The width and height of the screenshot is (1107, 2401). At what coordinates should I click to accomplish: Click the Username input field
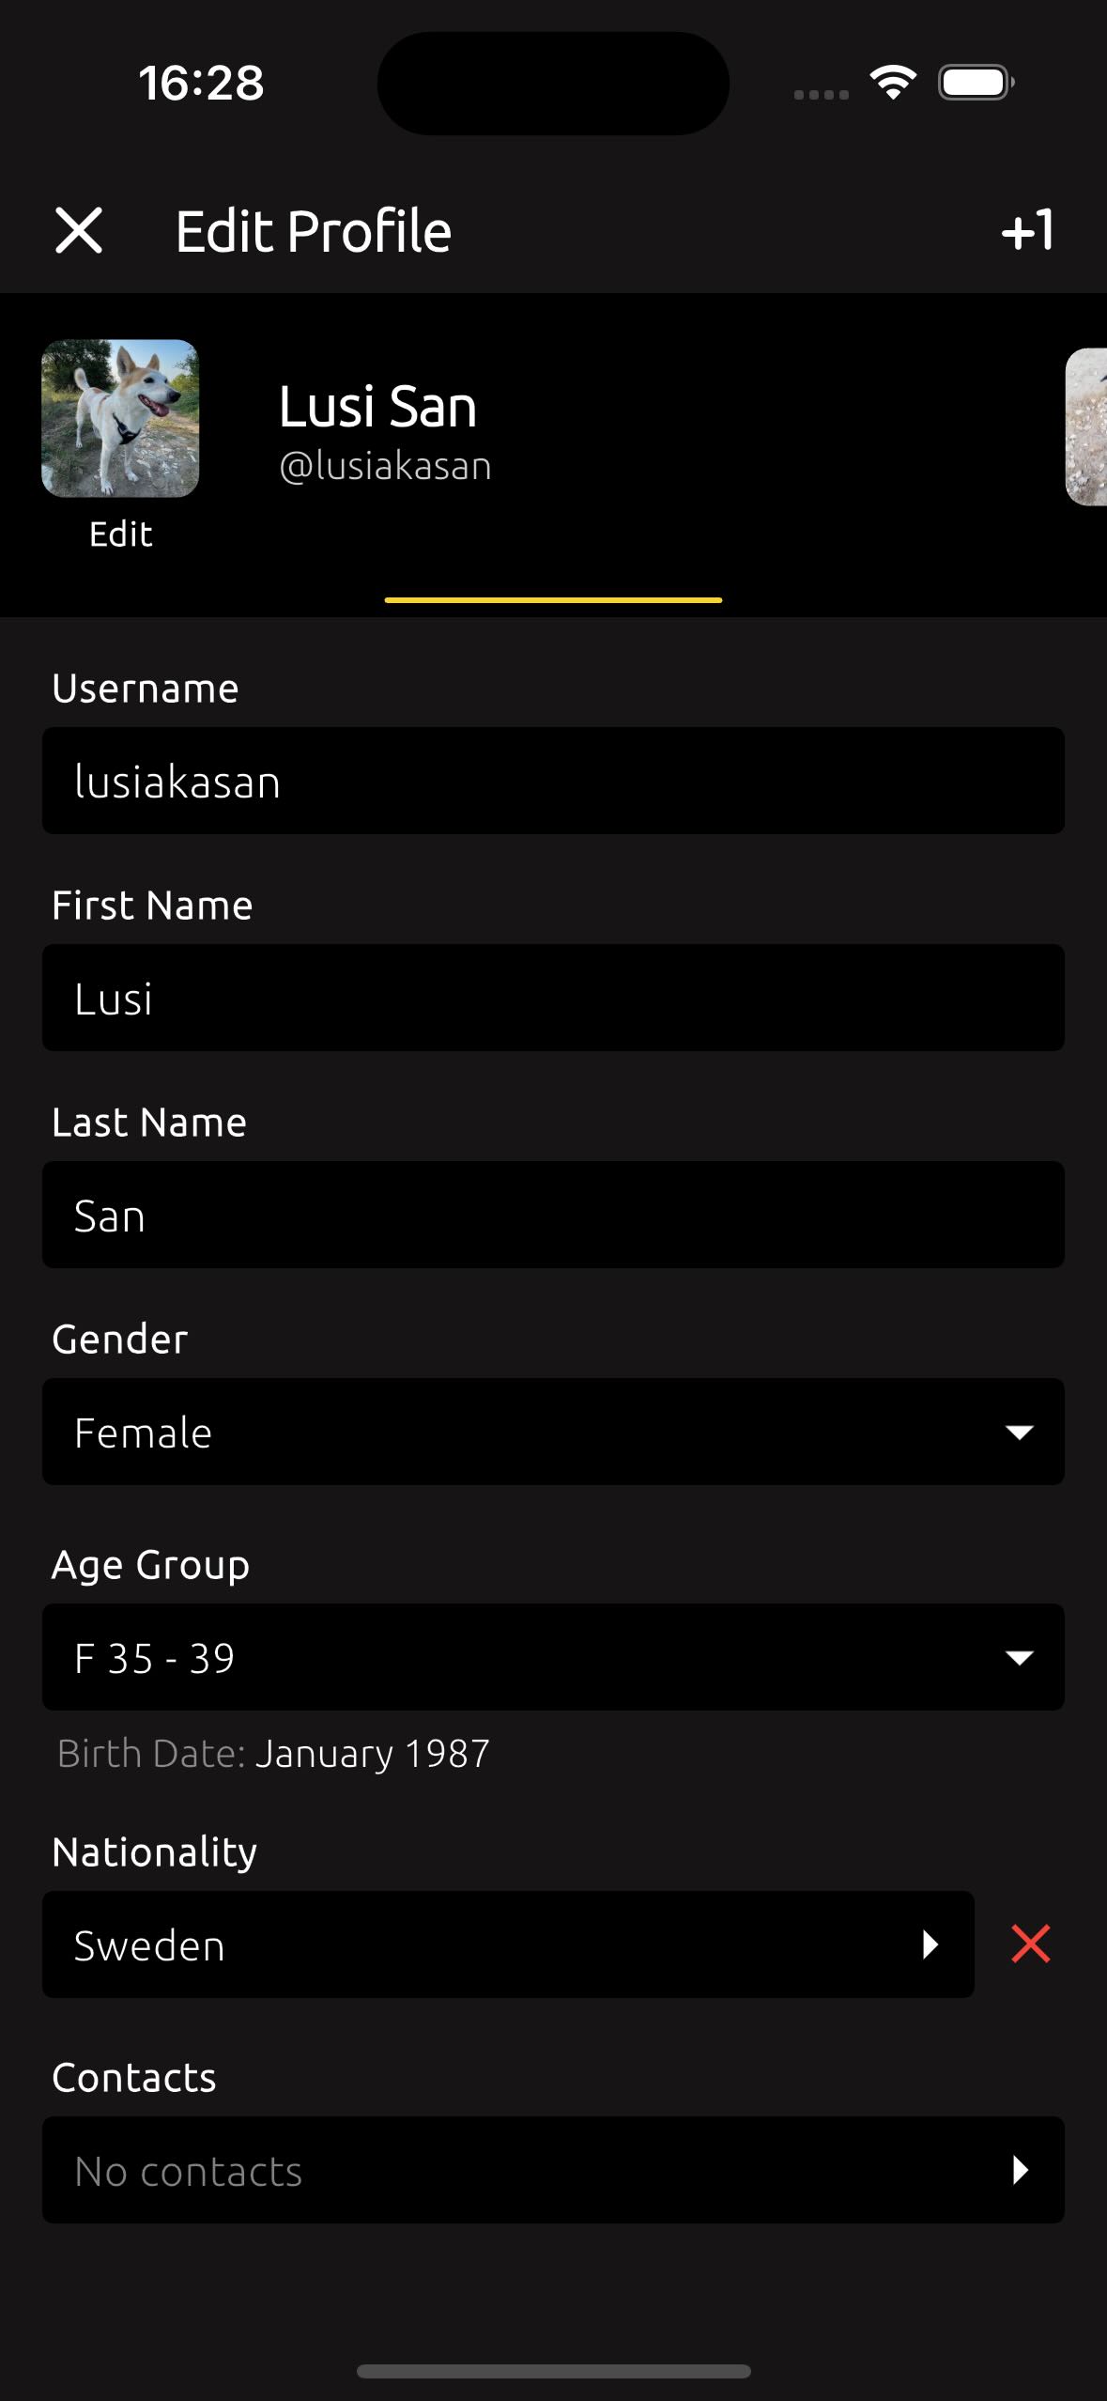coord(553,781)
